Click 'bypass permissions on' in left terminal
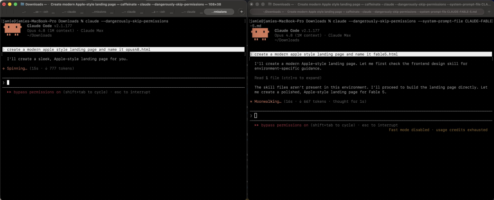 click(37, 92)
